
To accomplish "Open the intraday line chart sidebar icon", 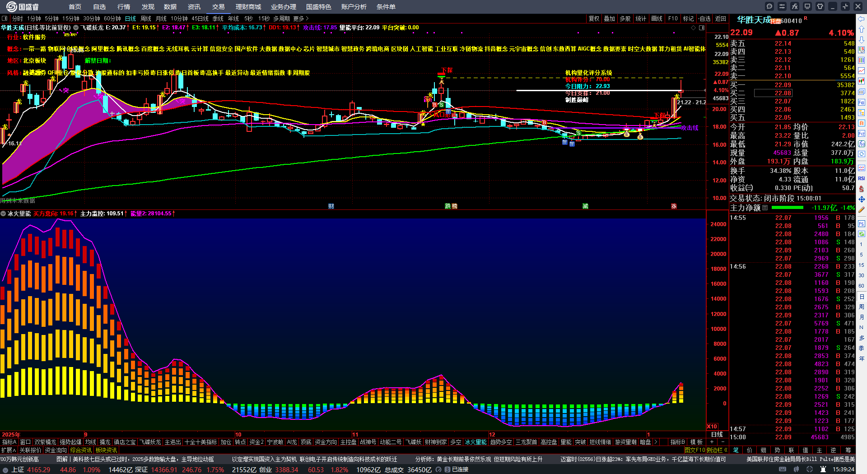I will [862, 71].
